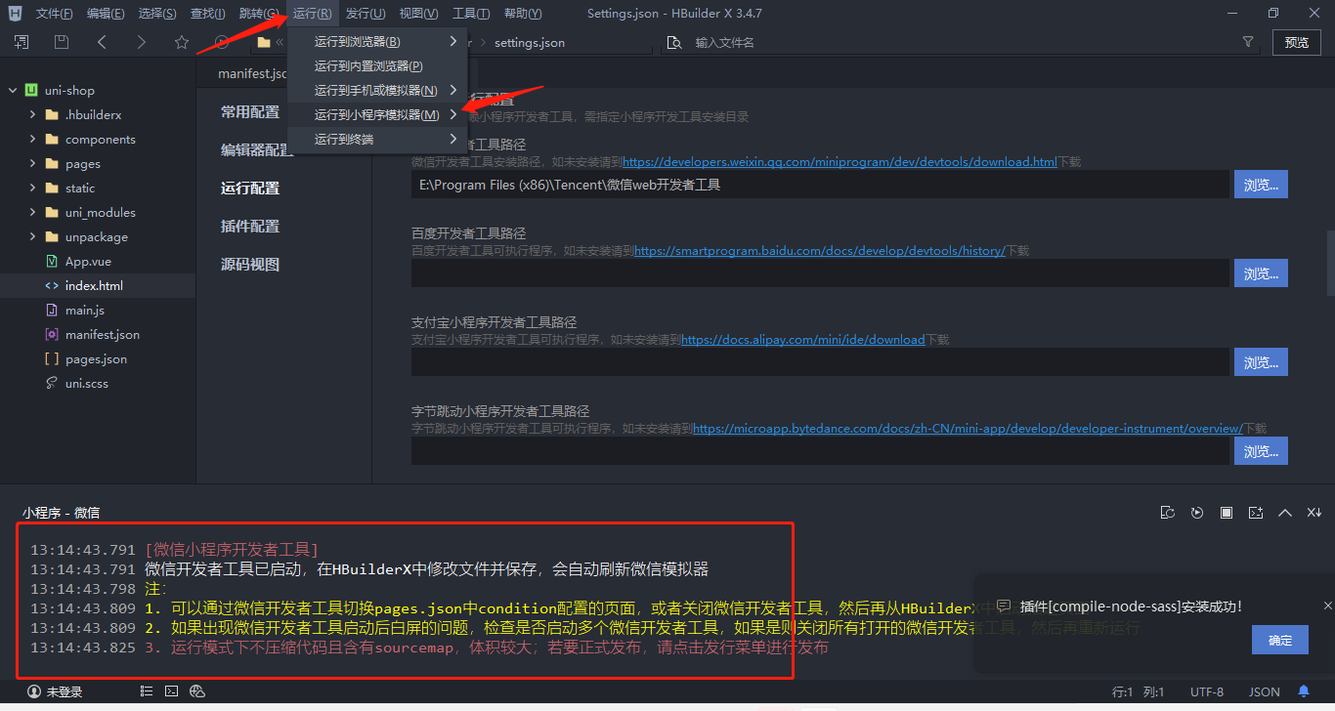Click the WeChat developer tool path field

pyautogui.click(x=820, y=185)
